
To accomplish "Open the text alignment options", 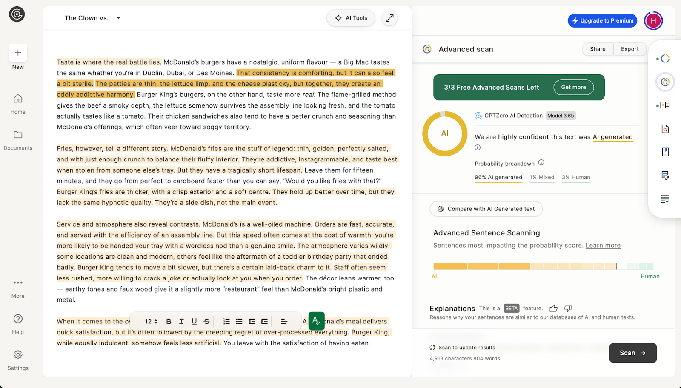I will coord(284,321).
